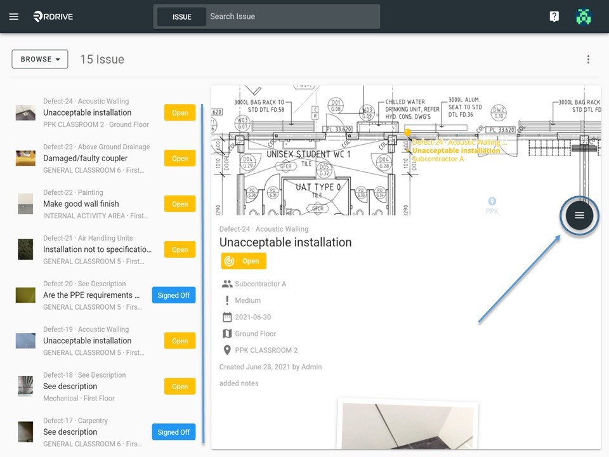Click Open badge for Defect-21
609x457 pixels.
click(x=180, y=249)
